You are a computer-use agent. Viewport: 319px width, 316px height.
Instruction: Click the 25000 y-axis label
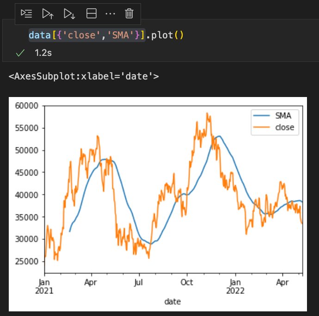point(27,261)
